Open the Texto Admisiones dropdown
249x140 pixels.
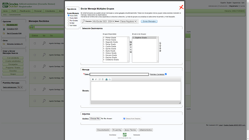click(20, 87)
